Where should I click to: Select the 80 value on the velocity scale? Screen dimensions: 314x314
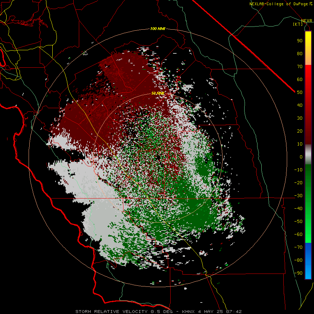pyautogui.click(x=300, y=53)
